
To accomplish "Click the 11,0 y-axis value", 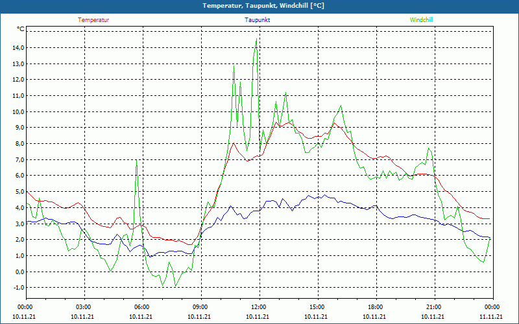I will click(18, 95).
